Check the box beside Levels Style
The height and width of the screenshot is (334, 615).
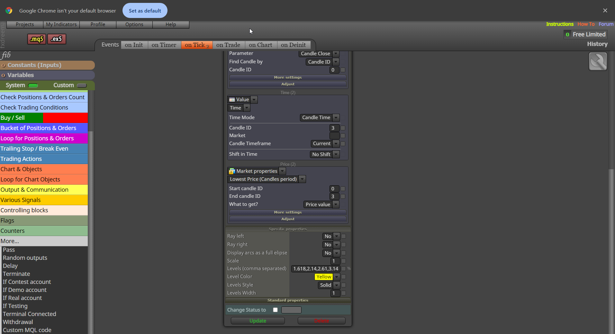tap(343, 285)
